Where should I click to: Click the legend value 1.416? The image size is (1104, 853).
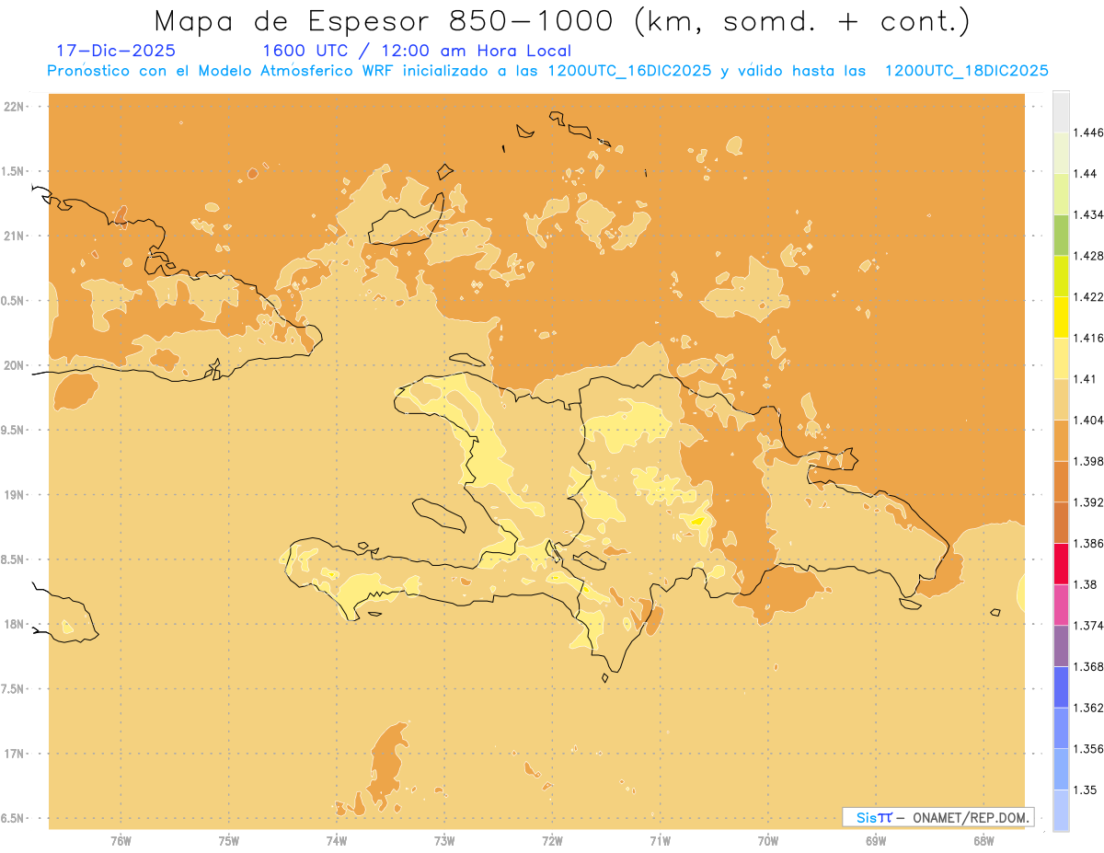point(1090,338)
